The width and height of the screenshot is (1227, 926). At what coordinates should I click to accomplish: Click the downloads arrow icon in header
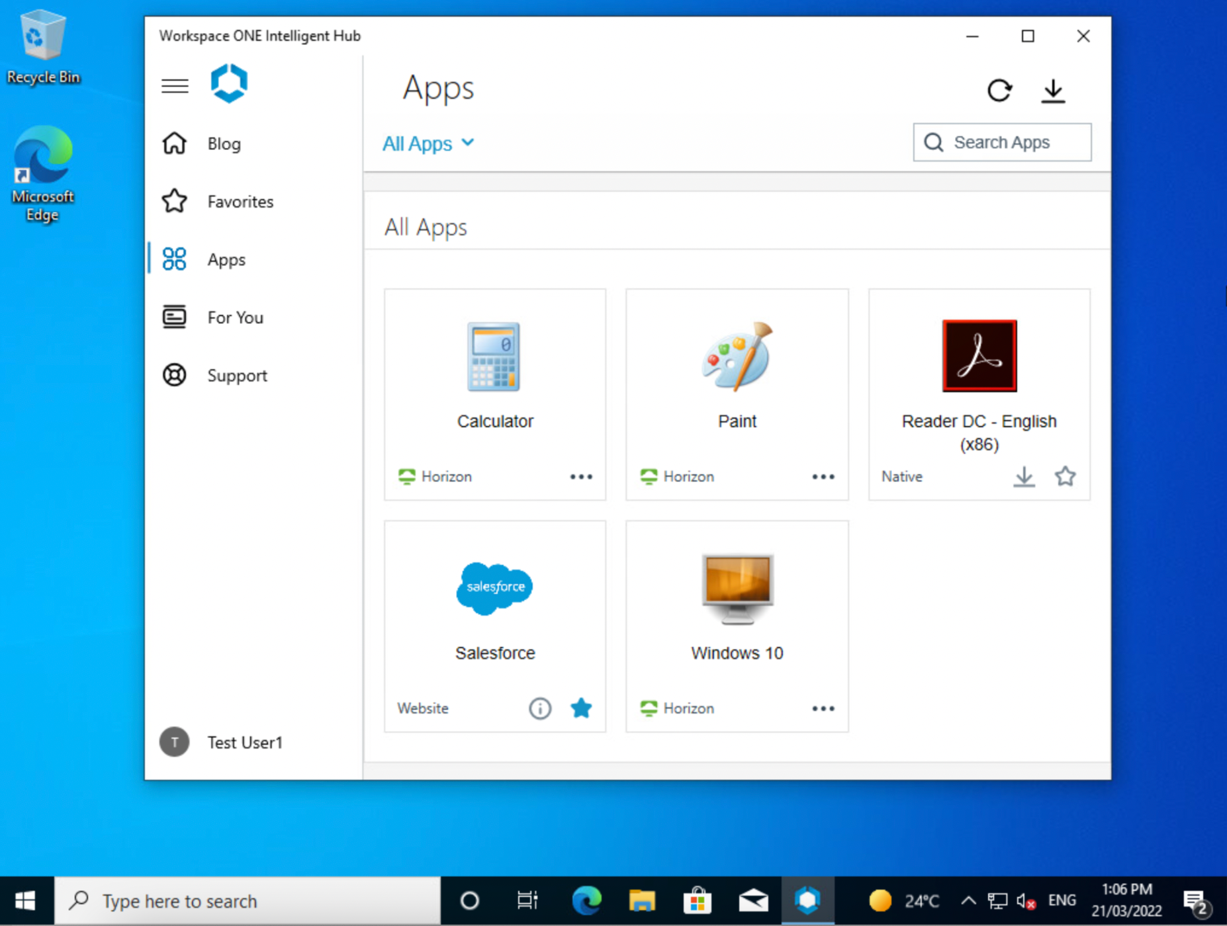[1052, 90]
